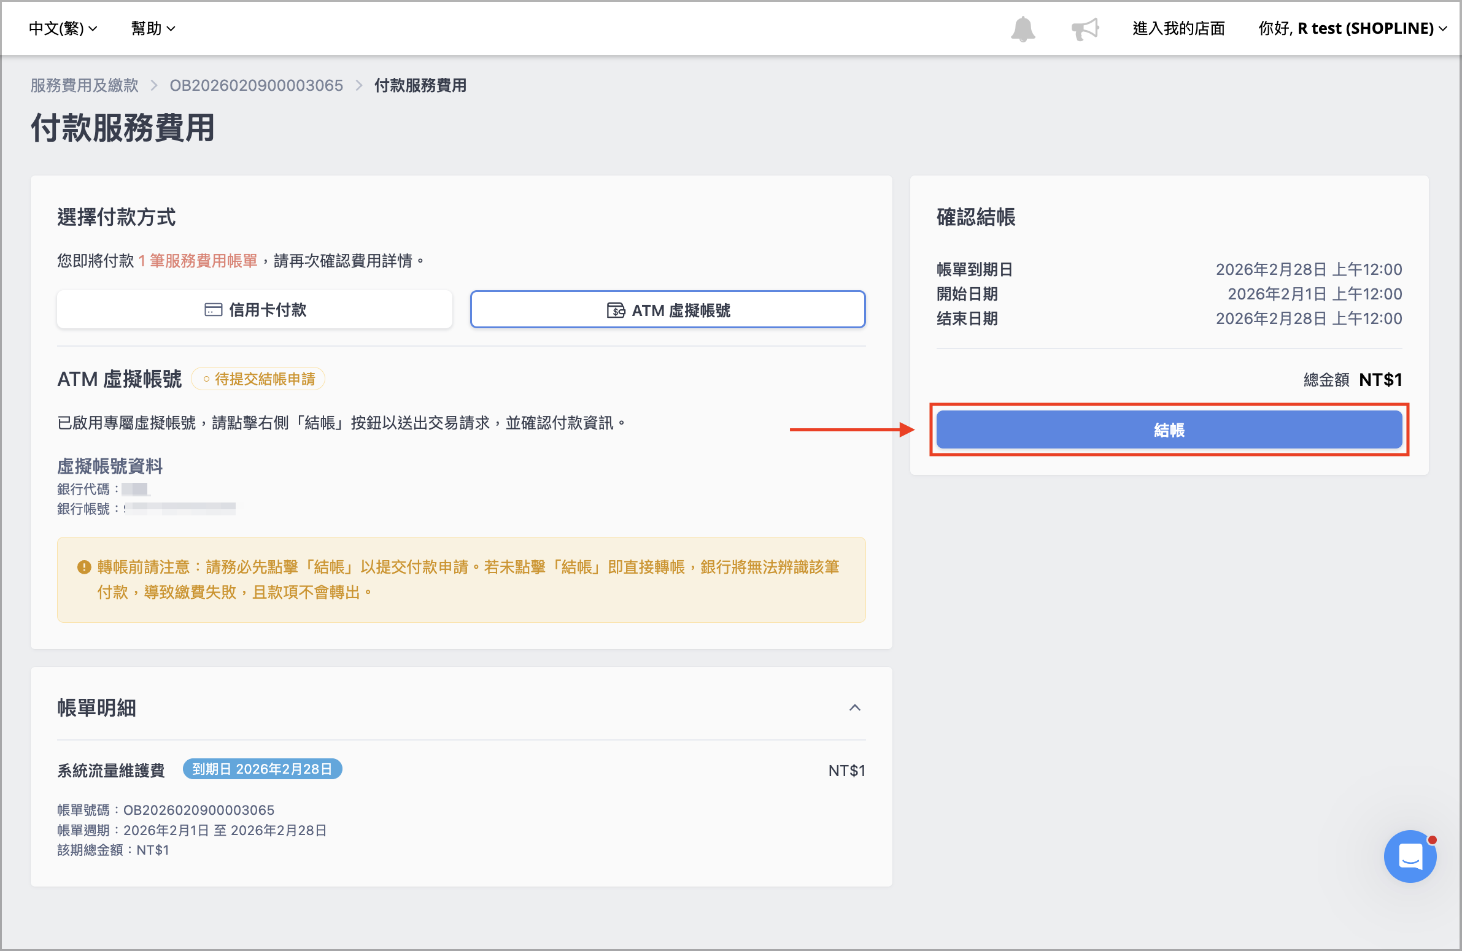Image resolution: width=1462 pixels, height=951 pixels.
Task: Click the 到期日 2026年2月28日 badge
Action: 262,769
